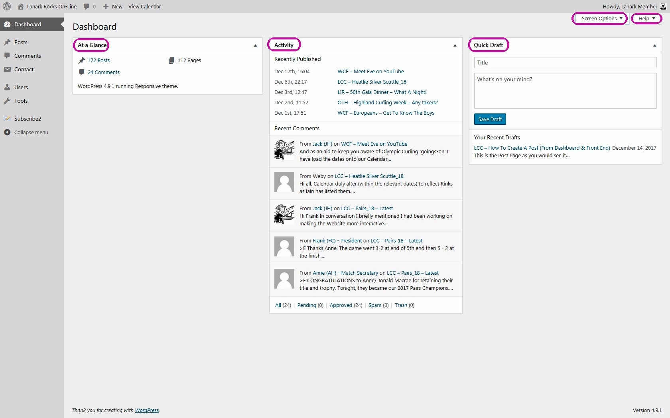Toggle the Quick Draft panel arrow
Viewport: 670px width, 418px height.
click(654, 45)
